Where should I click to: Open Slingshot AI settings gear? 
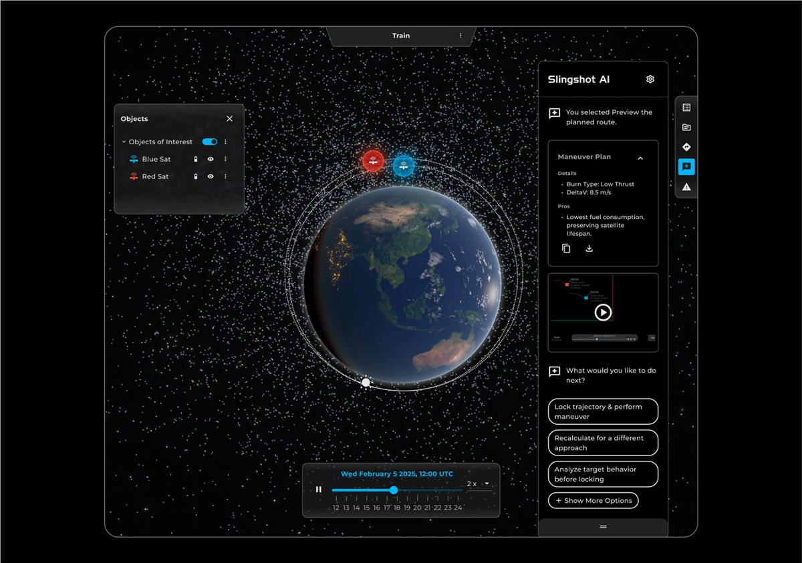[x=650, y=79]
